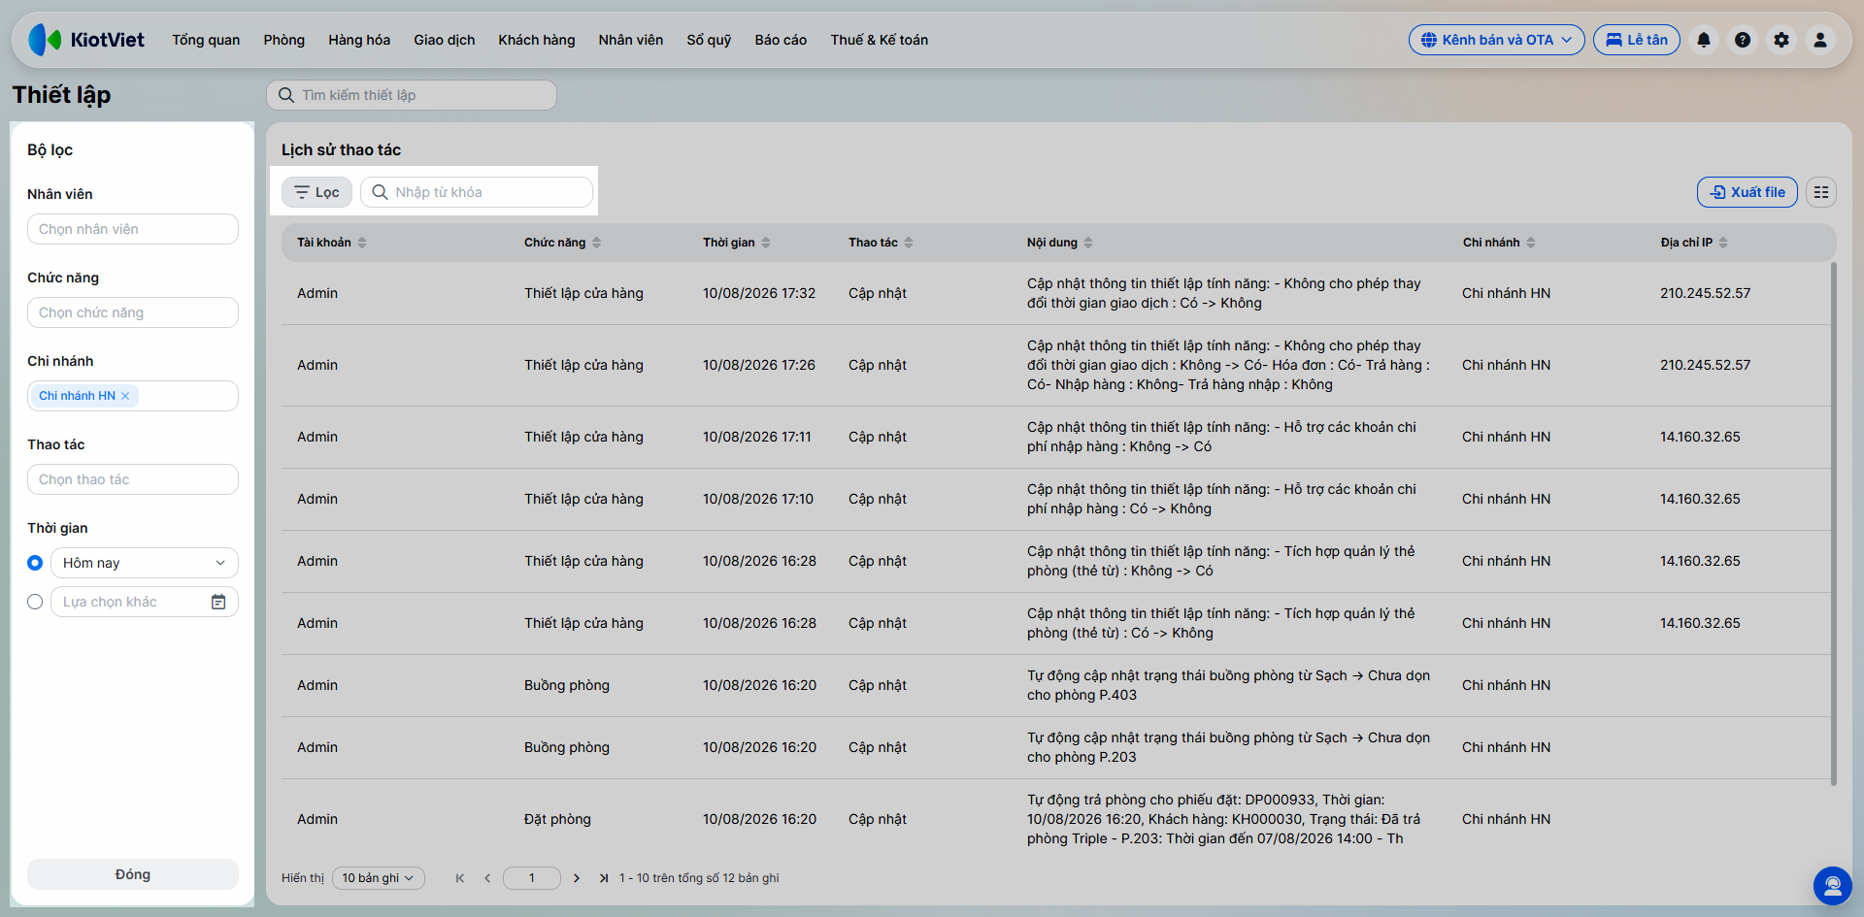Open the Hôm nay time range dropdown

(x=145, y=563)
